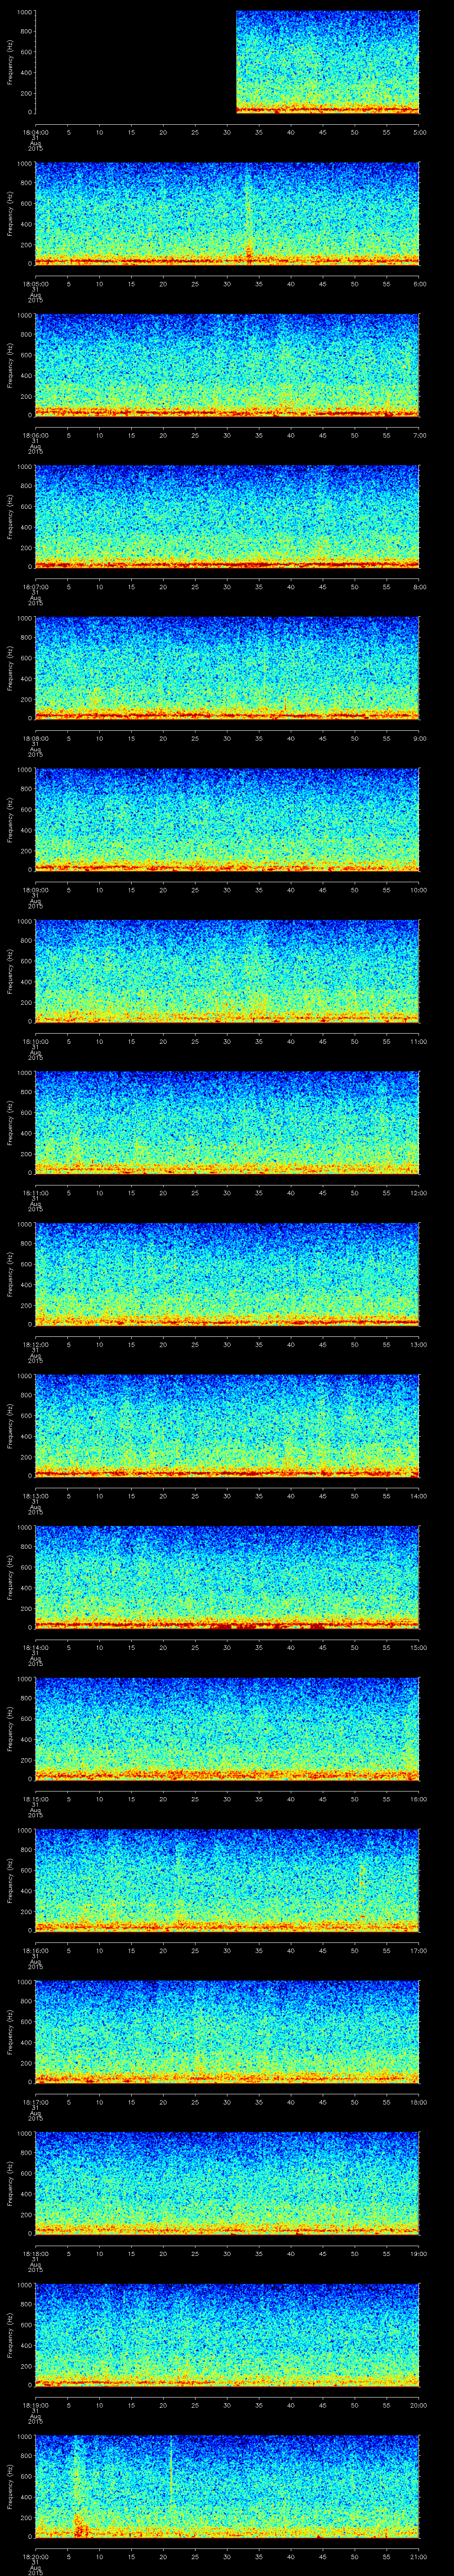Click the 13:00 end time label
454x2576 pixels.
pyautogui.click(x=418, y=1344)
